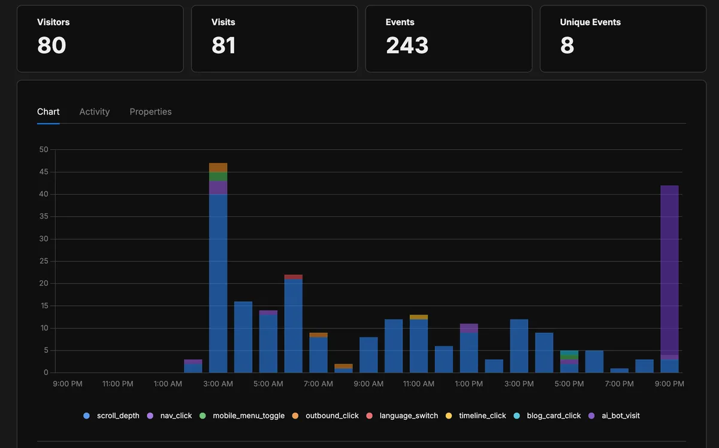Viewport: 719px width, 448px height.
Task: Toggle the scroll_depth legend dot
Action: 86,415
